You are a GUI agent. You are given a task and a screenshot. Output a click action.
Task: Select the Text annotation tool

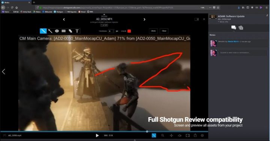[x=77, y=31]
